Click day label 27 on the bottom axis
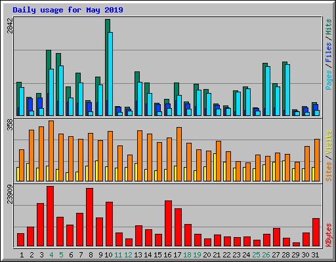The height and width of the screenshot is (262, 336). [x=276, y=255]
